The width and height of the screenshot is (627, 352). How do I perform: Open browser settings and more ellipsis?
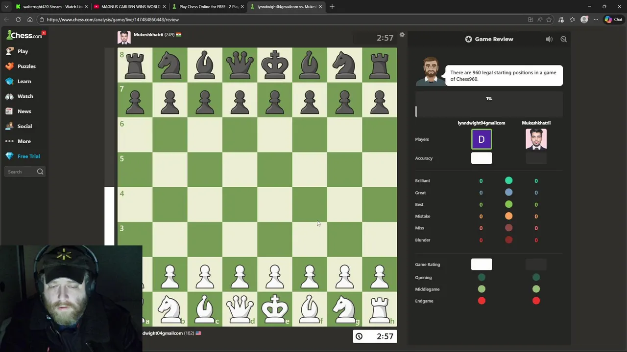click(x=596, y=20)
